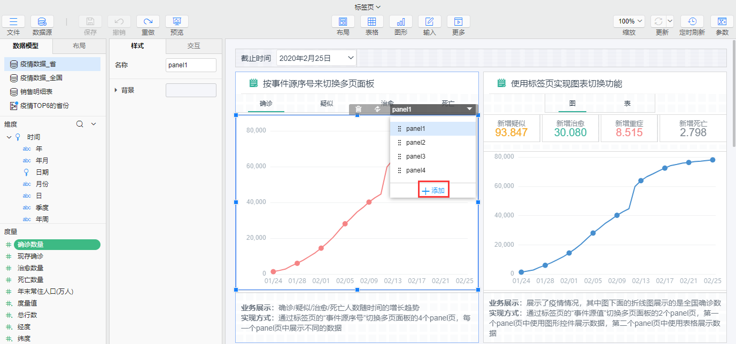Select panel3 from the panel list
Viewport: 736px width, 344px height.
point(415,157)
